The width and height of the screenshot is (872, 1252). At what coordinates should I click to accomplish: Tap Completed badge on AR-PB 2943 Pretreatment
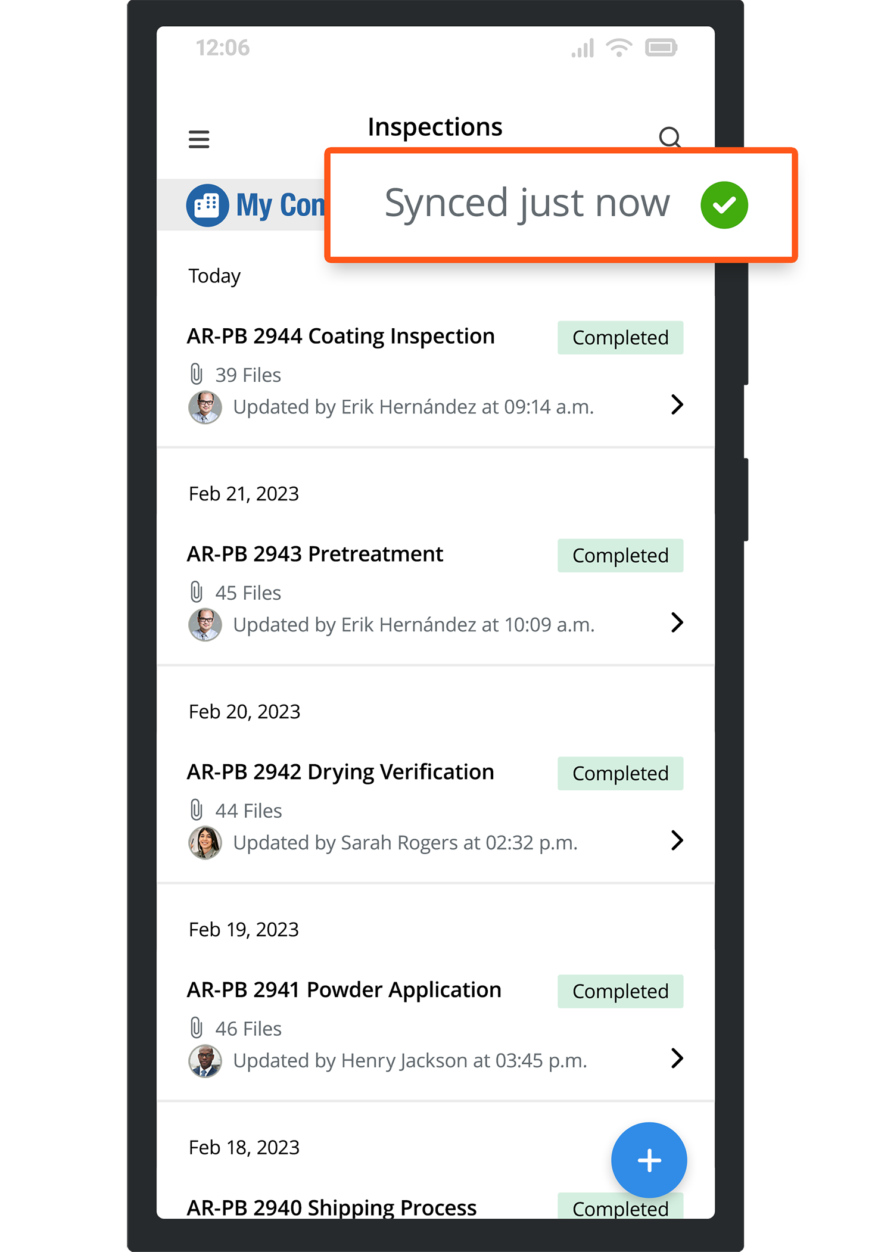tap(620, 556)
